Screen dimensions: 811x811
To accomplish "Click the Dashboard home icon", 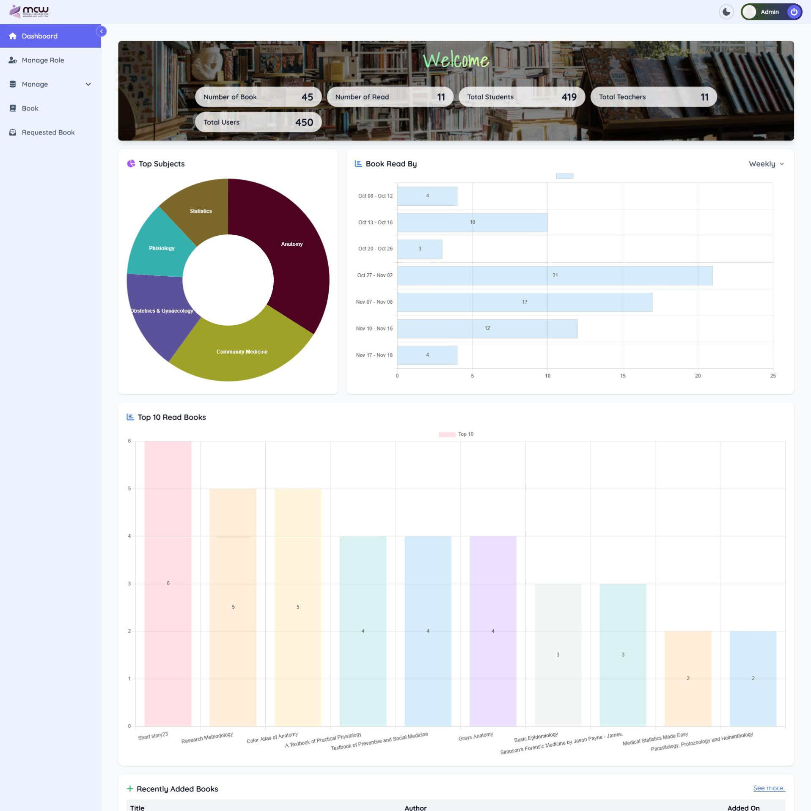I will (x=13, y=36).
